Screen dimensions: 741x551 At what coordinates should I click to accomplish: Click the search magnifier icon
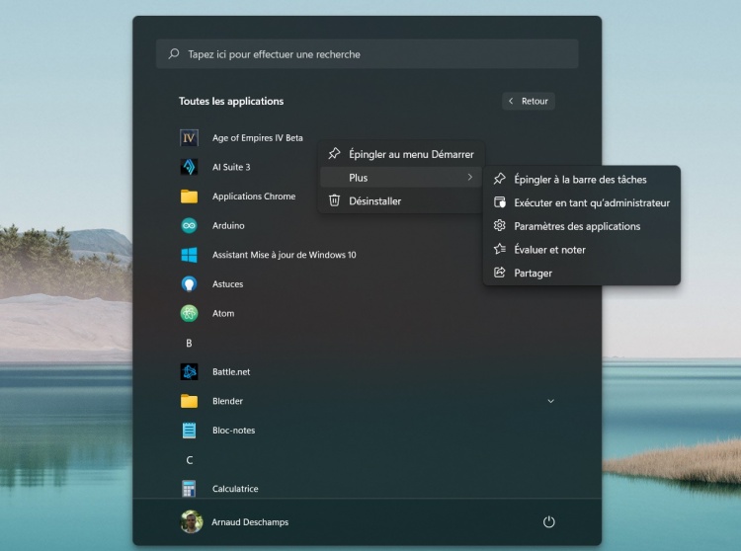(174, 54)
